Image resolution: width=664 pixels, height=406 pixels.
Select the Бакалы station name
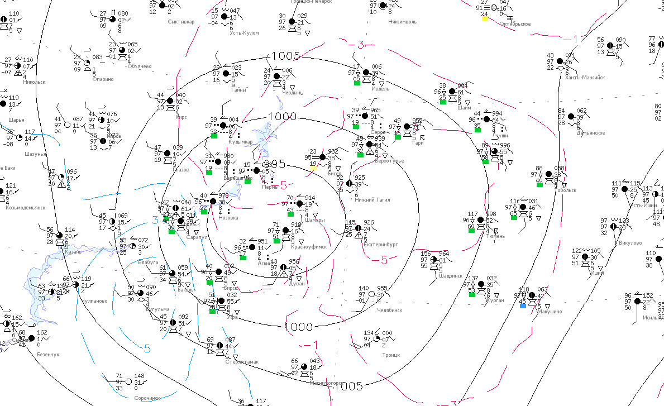[x=187, y=290]
